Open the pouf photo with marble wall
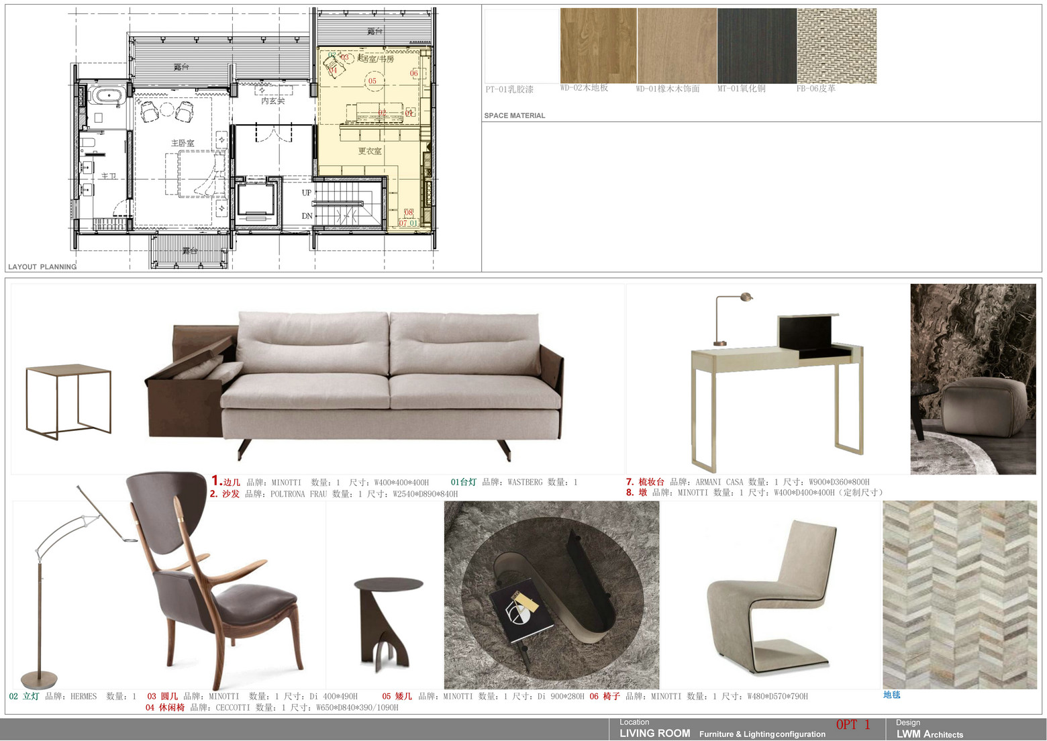This screenshot has height=741, width=1047. point(973,379)
